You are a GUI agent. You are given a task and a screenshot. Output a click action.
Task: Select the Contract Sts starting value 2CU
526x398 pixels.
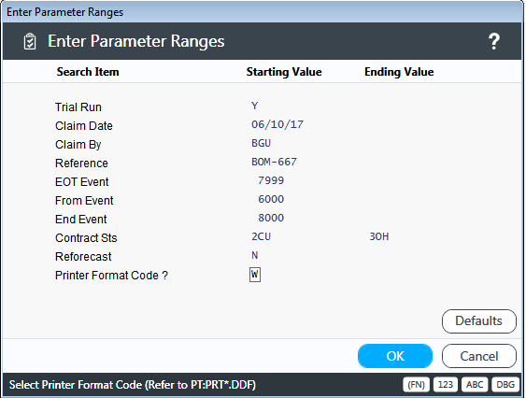tap(261, 237)
